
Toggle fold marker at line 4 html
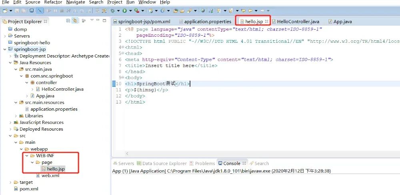pos(123,48)
